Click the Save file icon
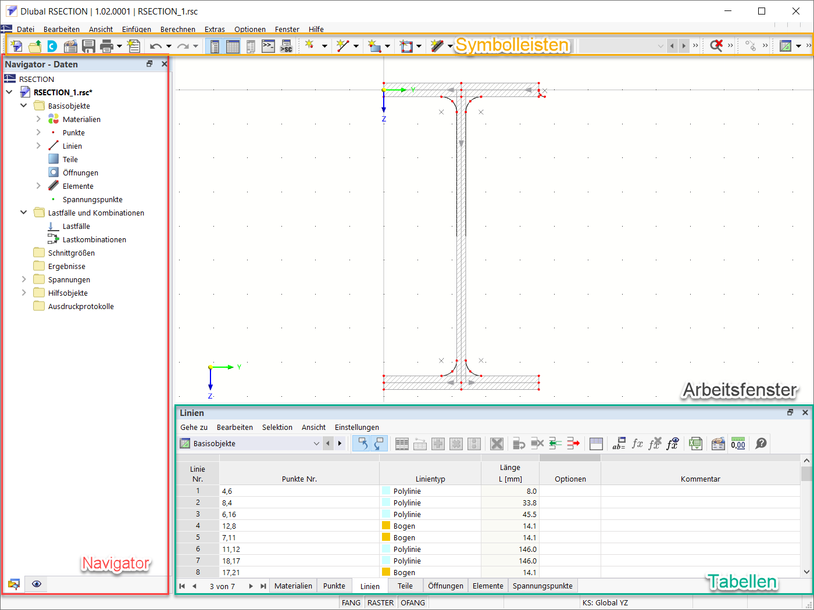 pos(88,46)
